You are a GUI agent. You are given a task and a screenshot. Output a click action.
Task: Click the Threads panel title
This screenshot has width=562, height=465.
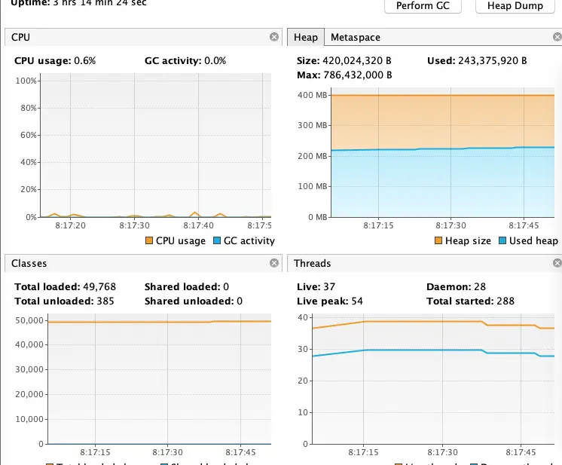[x=312, y=264]
